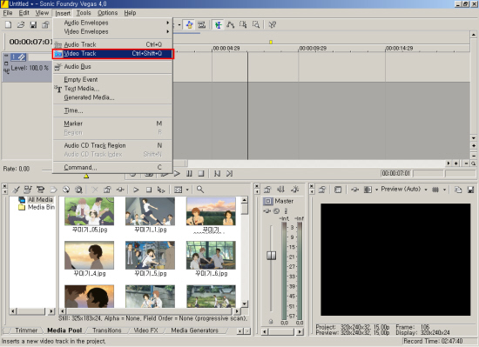The image size is (479, 347).
Task: Go to end of project
Action: 229,174
